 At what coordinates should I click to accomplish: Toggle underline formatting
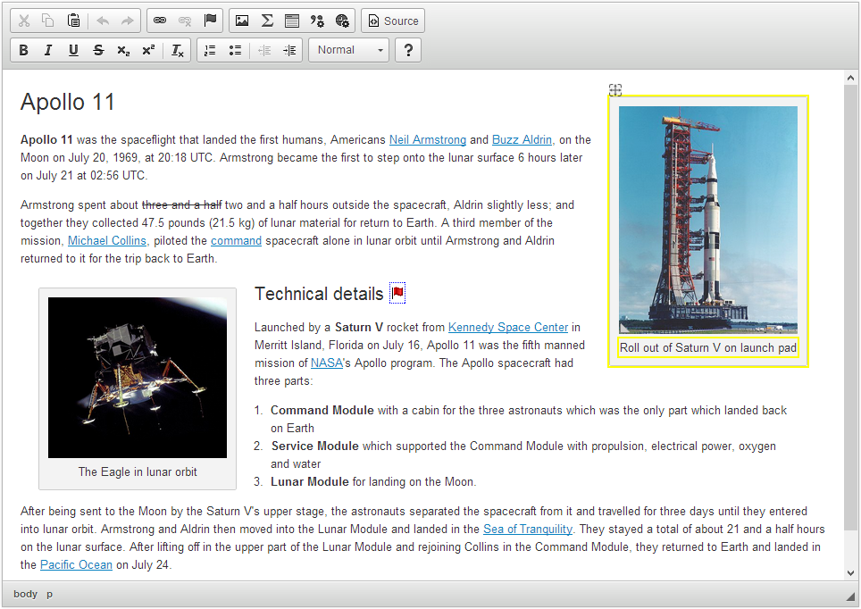click(73, 50)
